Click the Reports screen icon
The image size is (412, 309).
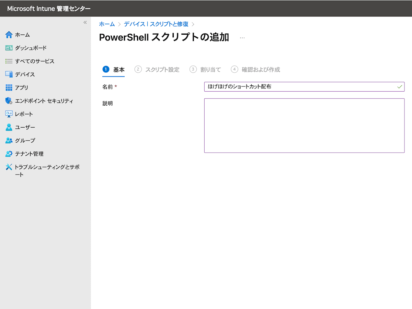pos(9,114)
